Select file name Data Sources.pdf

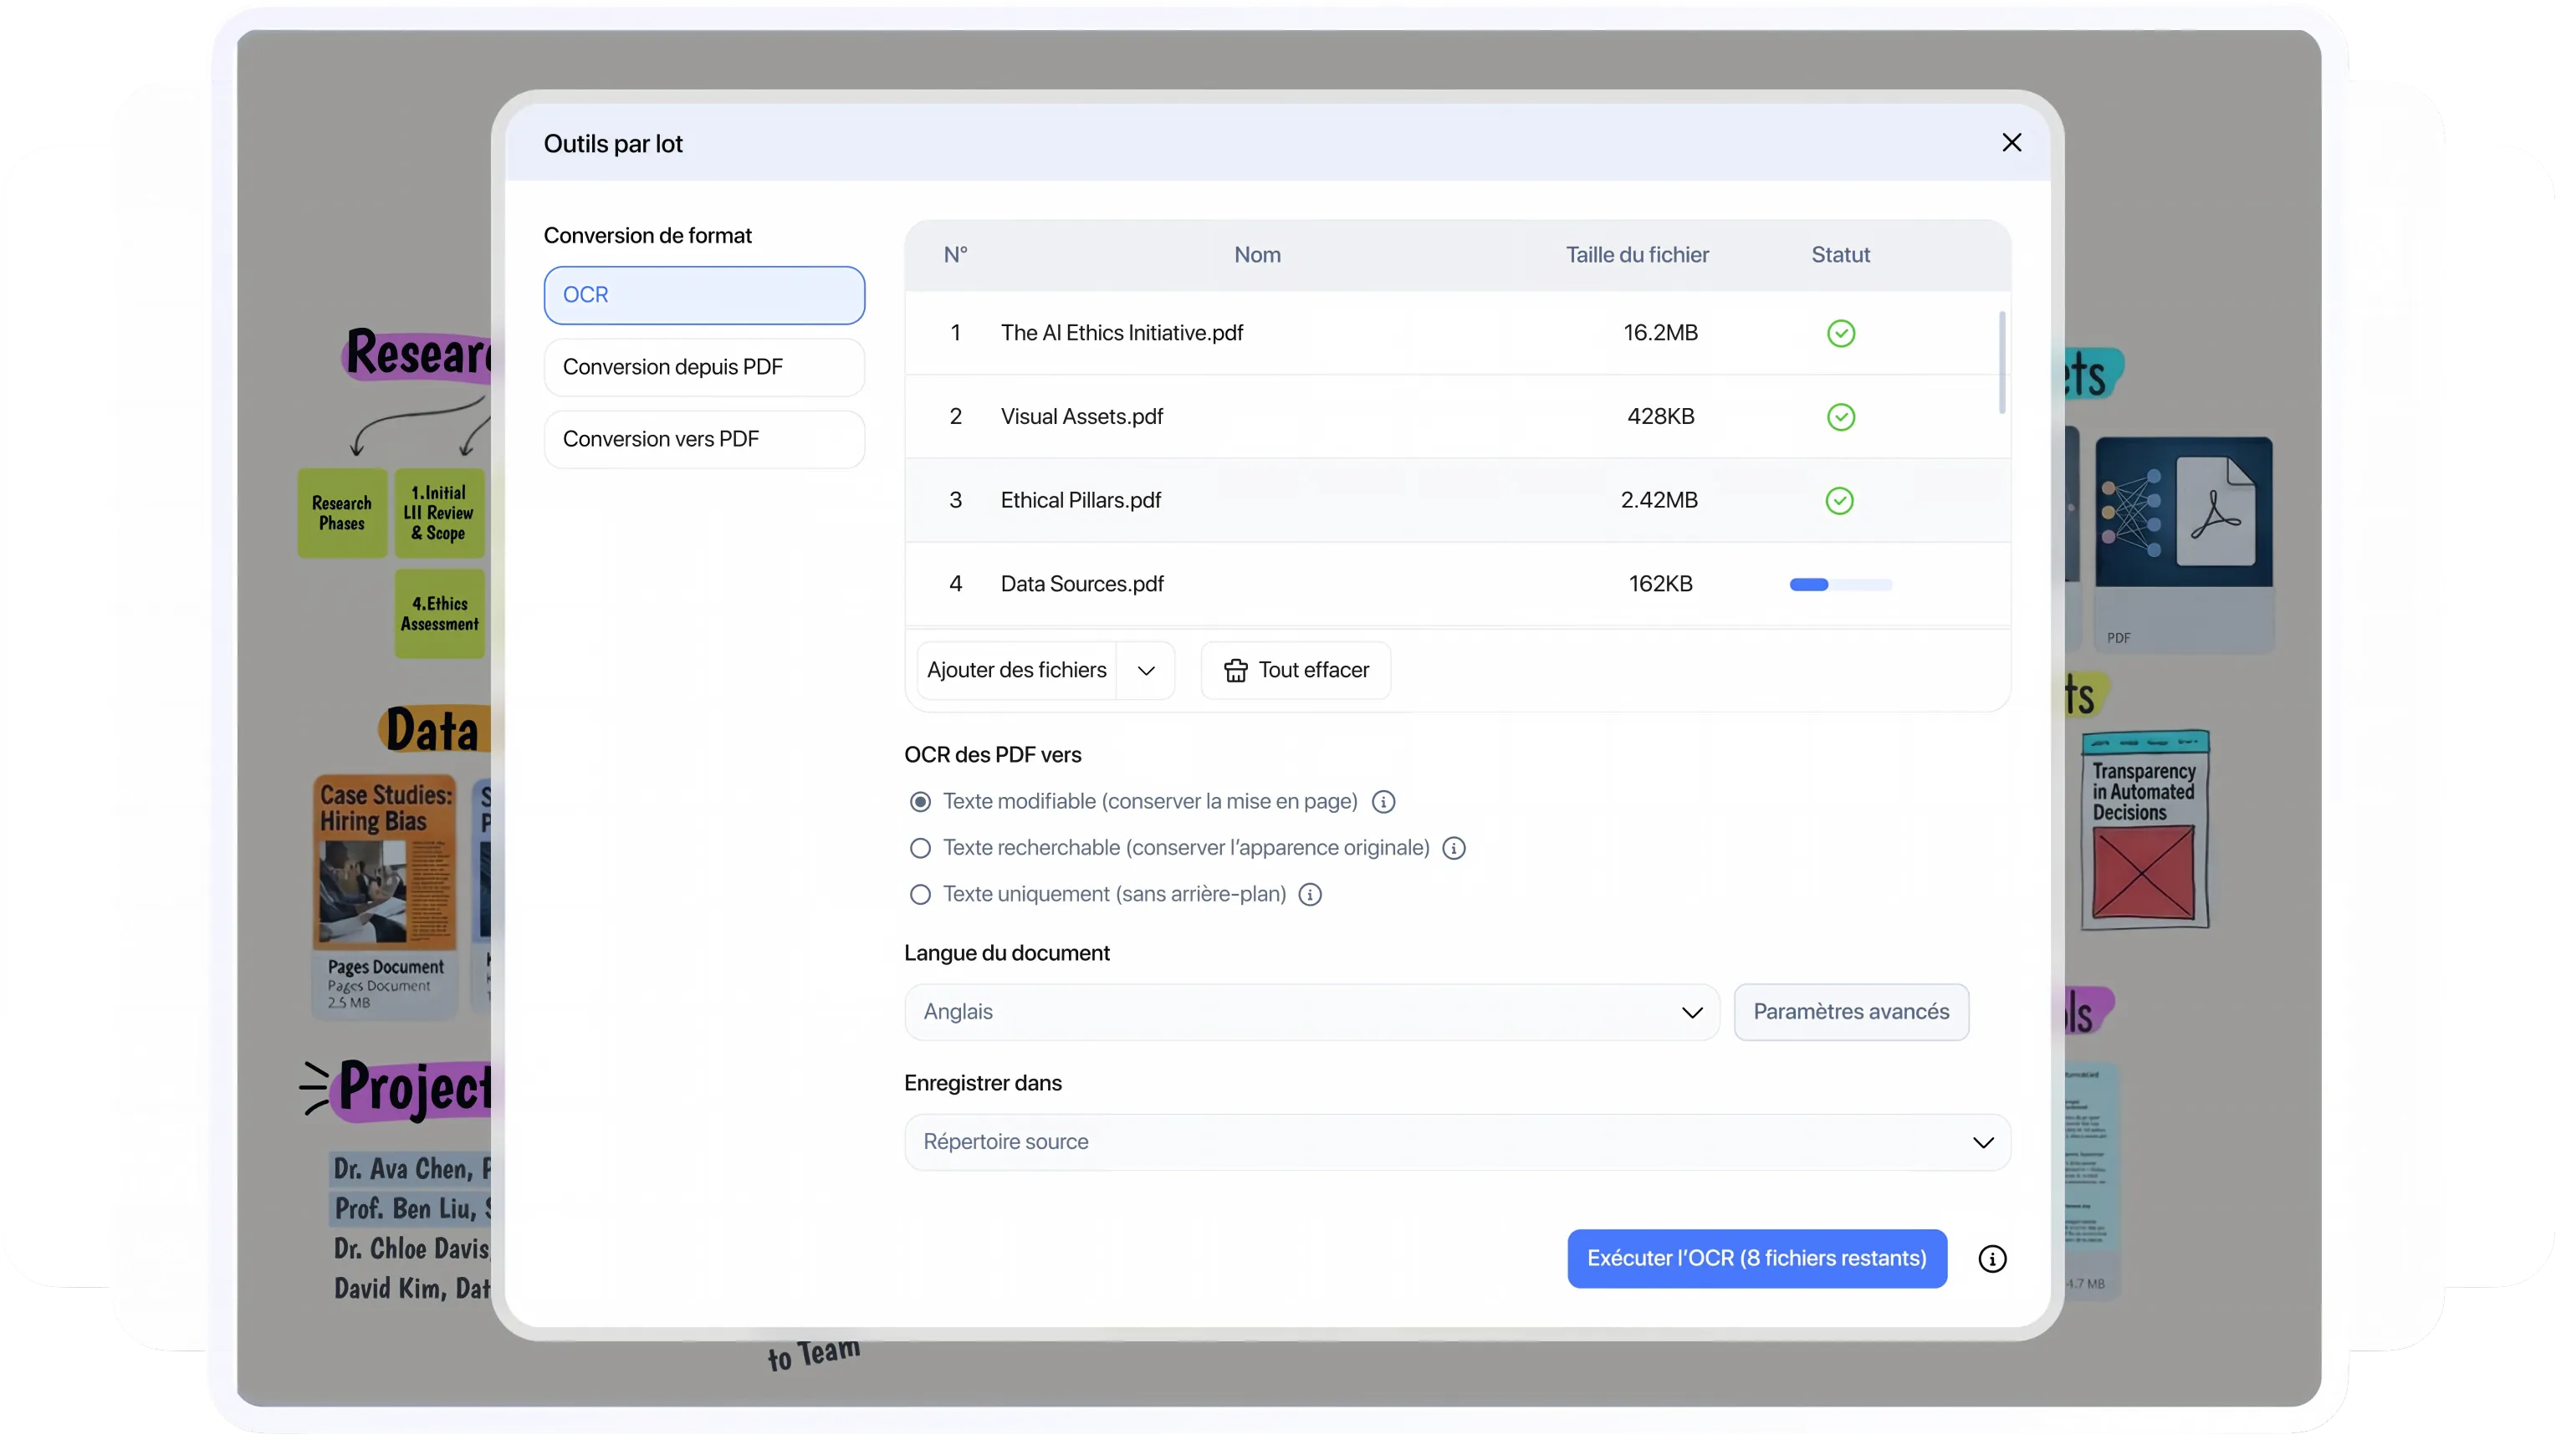point(1081,585)
